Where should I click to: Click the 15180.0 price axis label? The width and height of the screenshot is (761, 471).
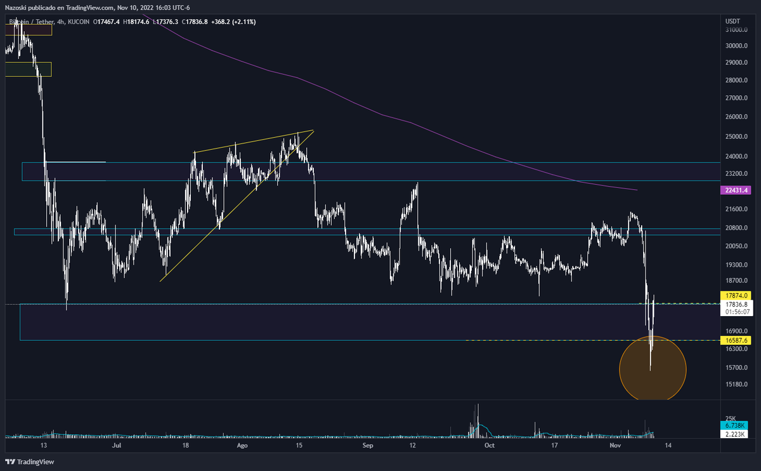click(736, 384)
